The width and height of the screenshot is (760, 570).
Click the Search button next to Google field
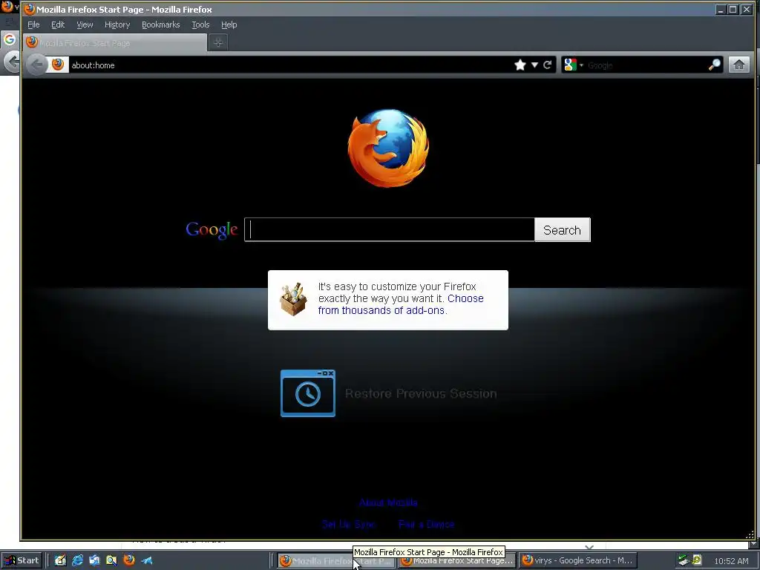pos(563,230)
